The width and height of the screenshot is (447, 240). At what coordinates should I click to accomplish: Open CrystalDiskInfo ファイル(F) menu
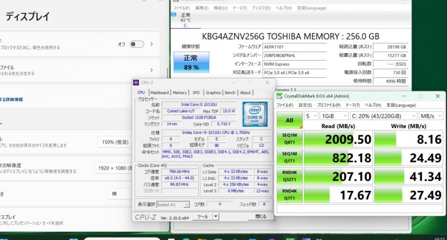pyautogui.click(x=181, y=8)
